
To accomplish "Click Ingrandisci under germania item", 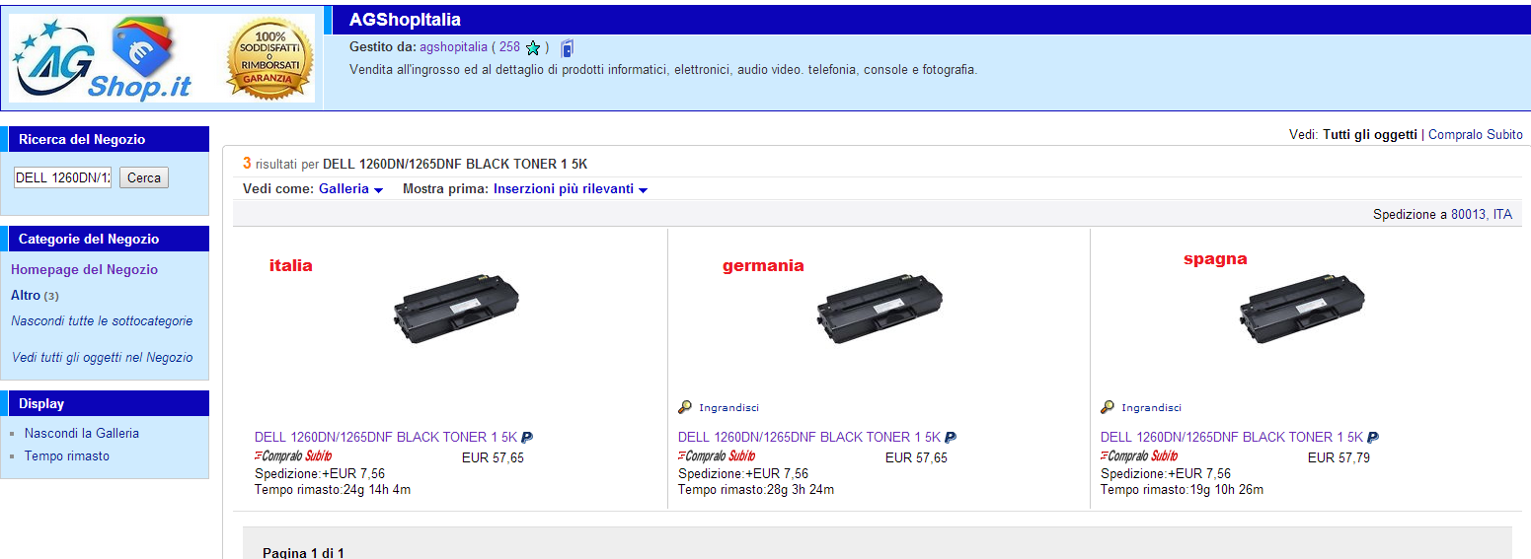I will click(x=728, y=407).
